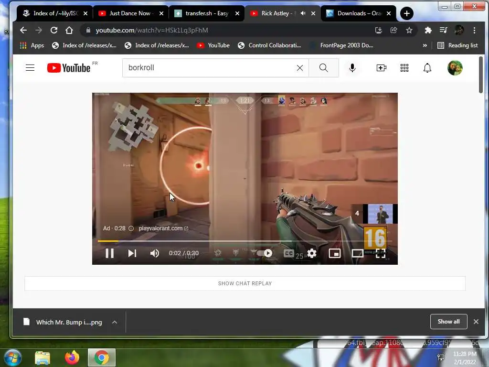Open the Windows Start menu
Viewport: 489px width, 367px height.
(12, 357)
